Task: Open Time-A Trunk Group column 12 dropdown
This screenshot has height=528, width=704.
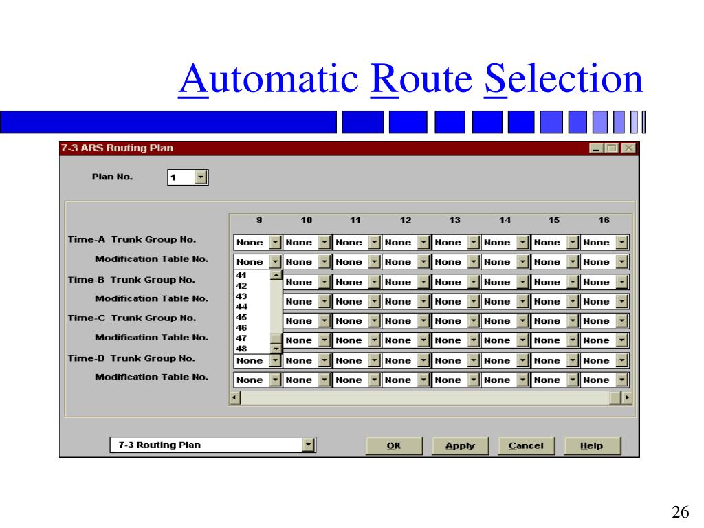Action: click(423, 243)
